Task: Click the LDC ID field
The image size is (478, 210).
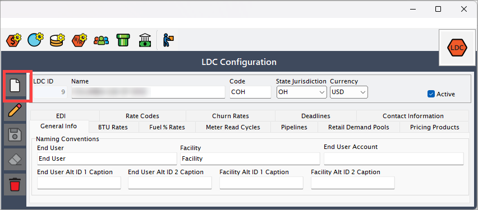Action: 50,92
